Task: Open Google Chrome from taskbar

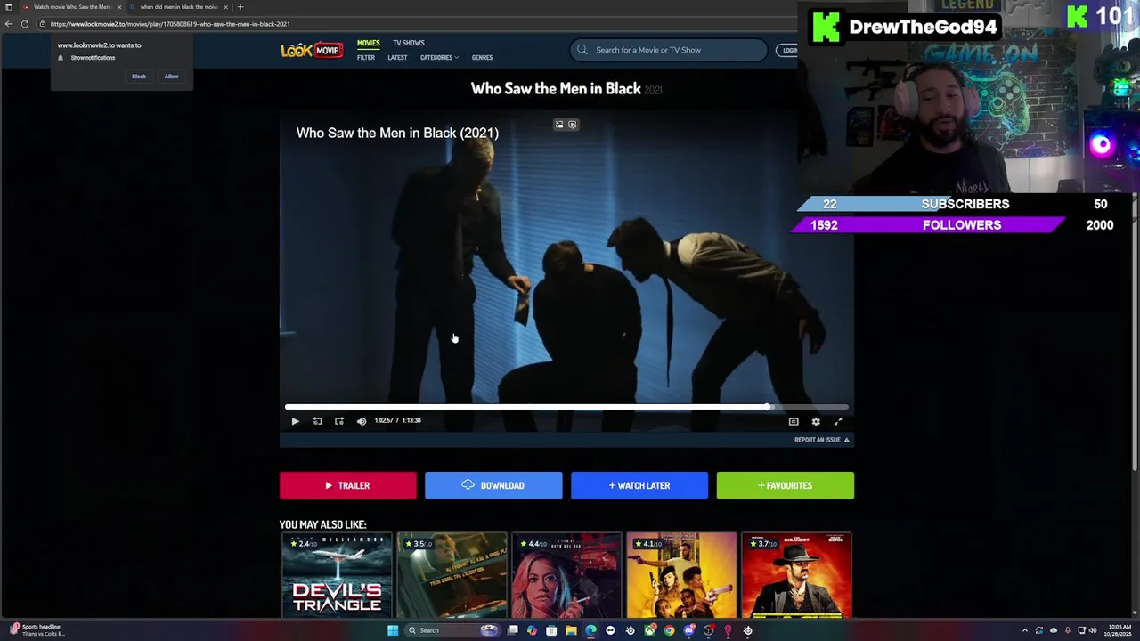Action: click(669, 630)
